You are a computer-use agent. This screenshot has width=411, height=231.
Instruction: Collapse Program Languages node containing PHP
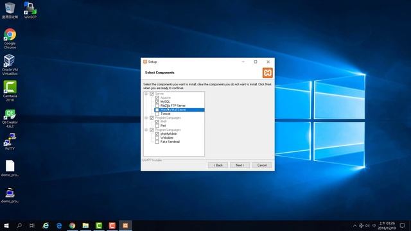pyautogui.click(x=146, y=118)
